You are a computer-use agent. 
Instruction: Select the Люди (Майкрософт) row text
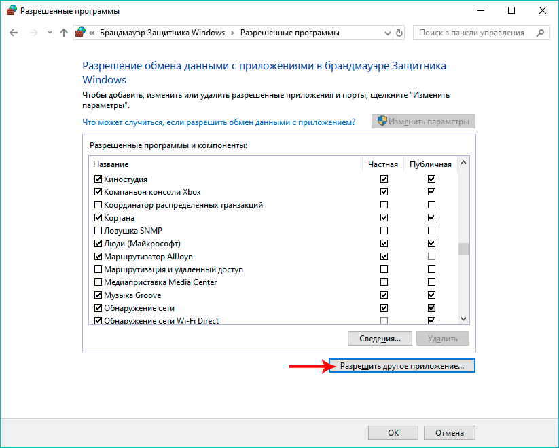tap(142, 244)
